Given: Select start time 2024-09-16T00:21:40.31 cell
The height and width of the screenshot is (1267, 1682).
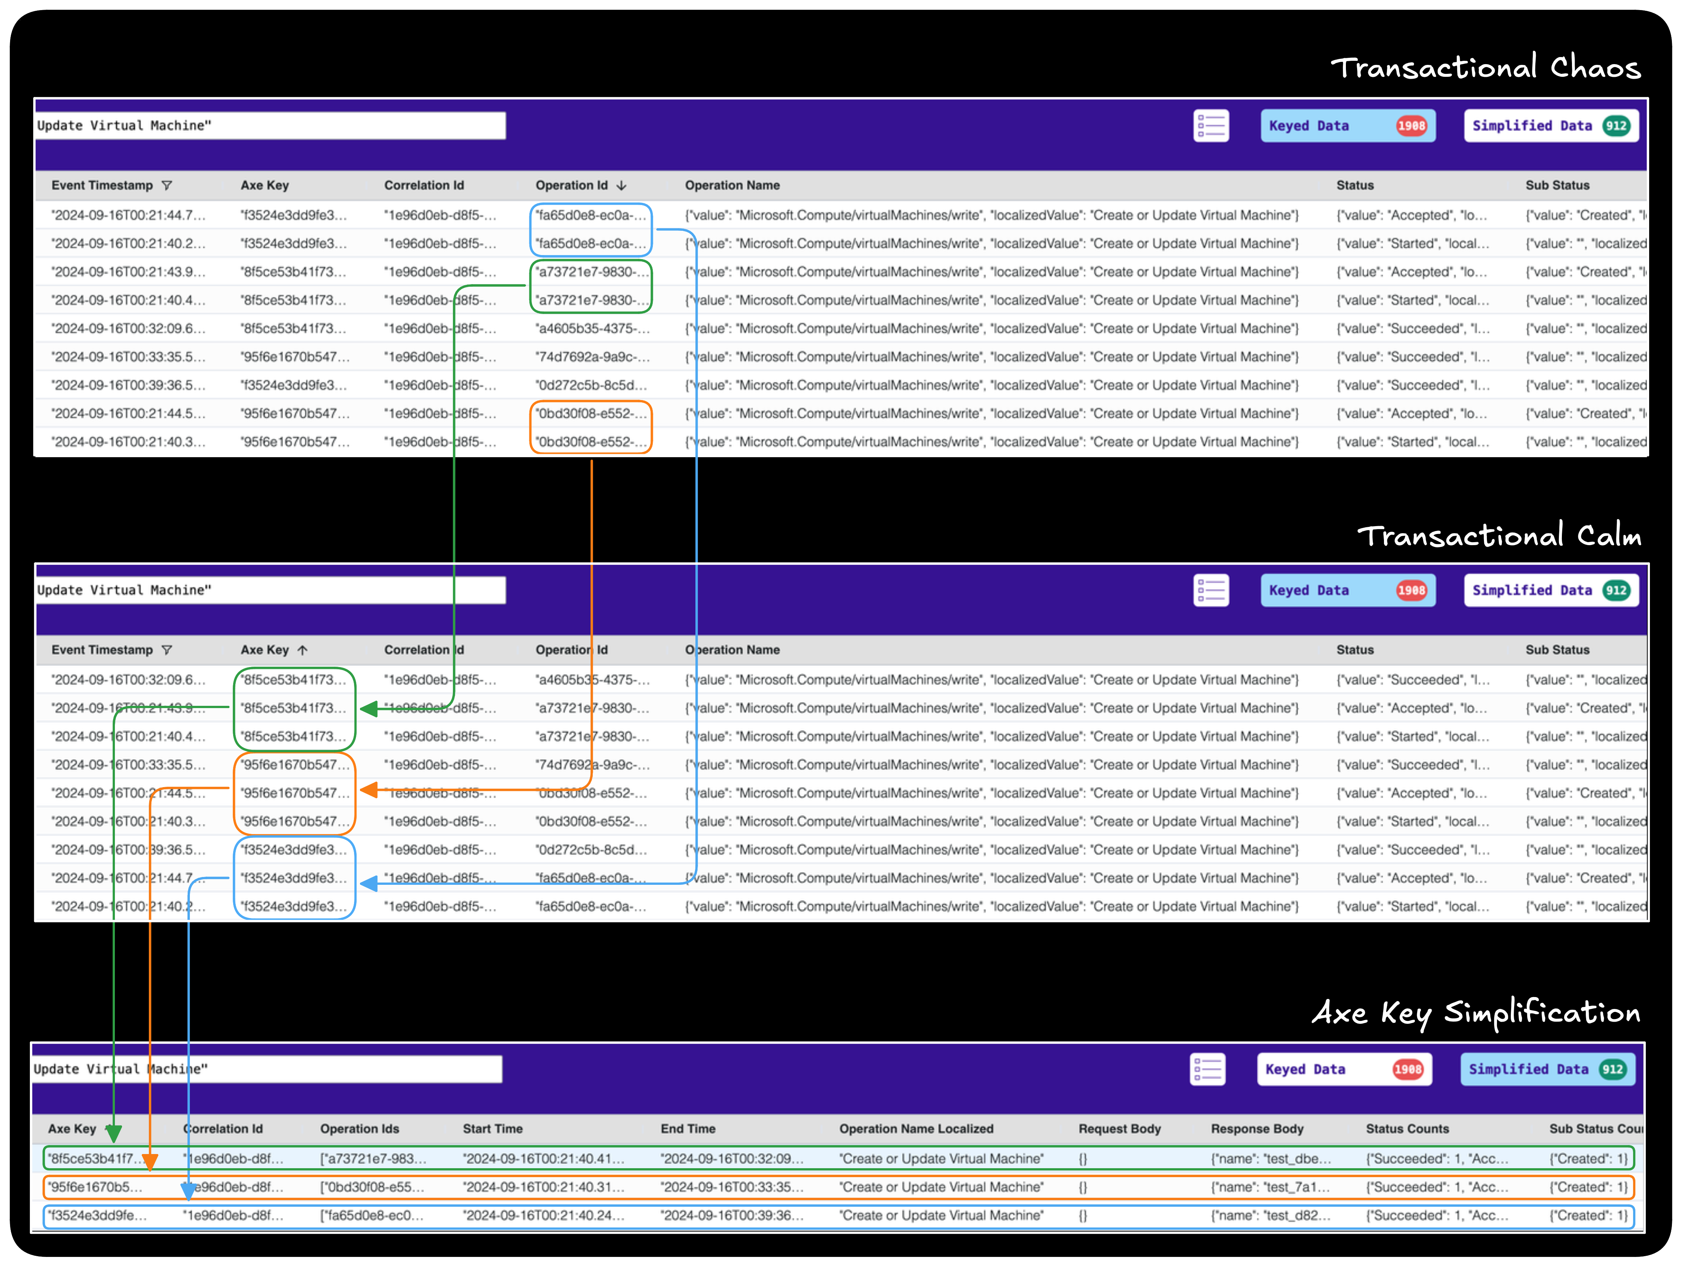Looking at the screenshot, I should [x=544, y=1187].
